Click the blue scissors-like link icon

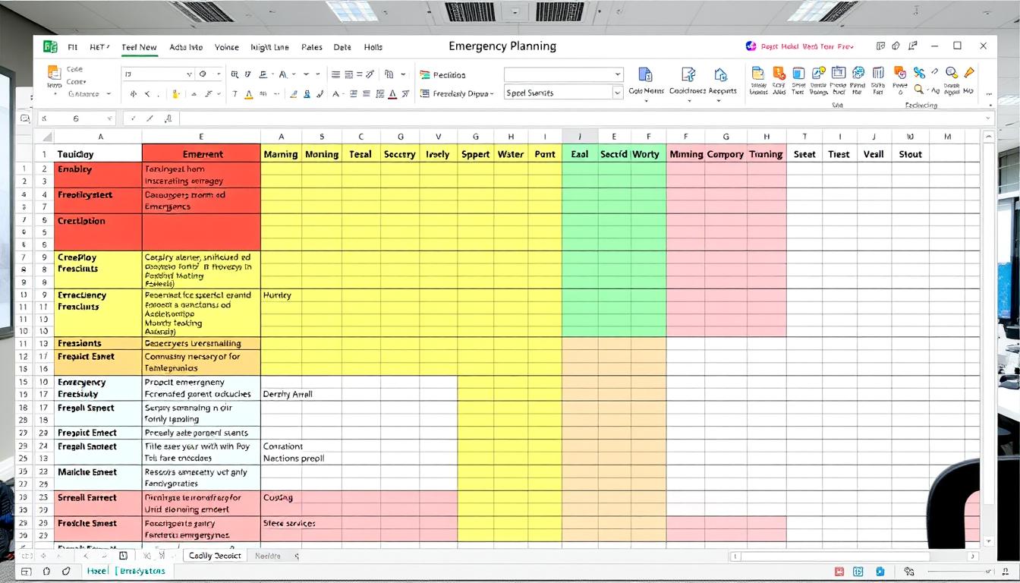(919, 73)
